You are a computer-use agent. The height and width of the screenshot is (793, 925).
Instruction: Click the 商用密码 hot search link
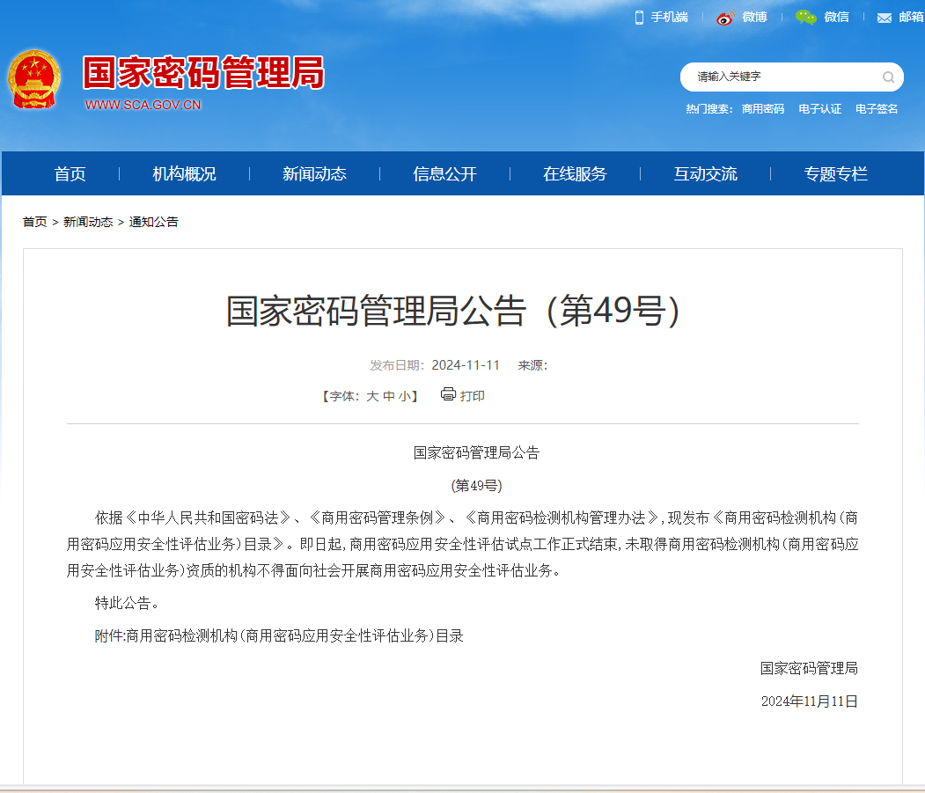coord(762,109)
